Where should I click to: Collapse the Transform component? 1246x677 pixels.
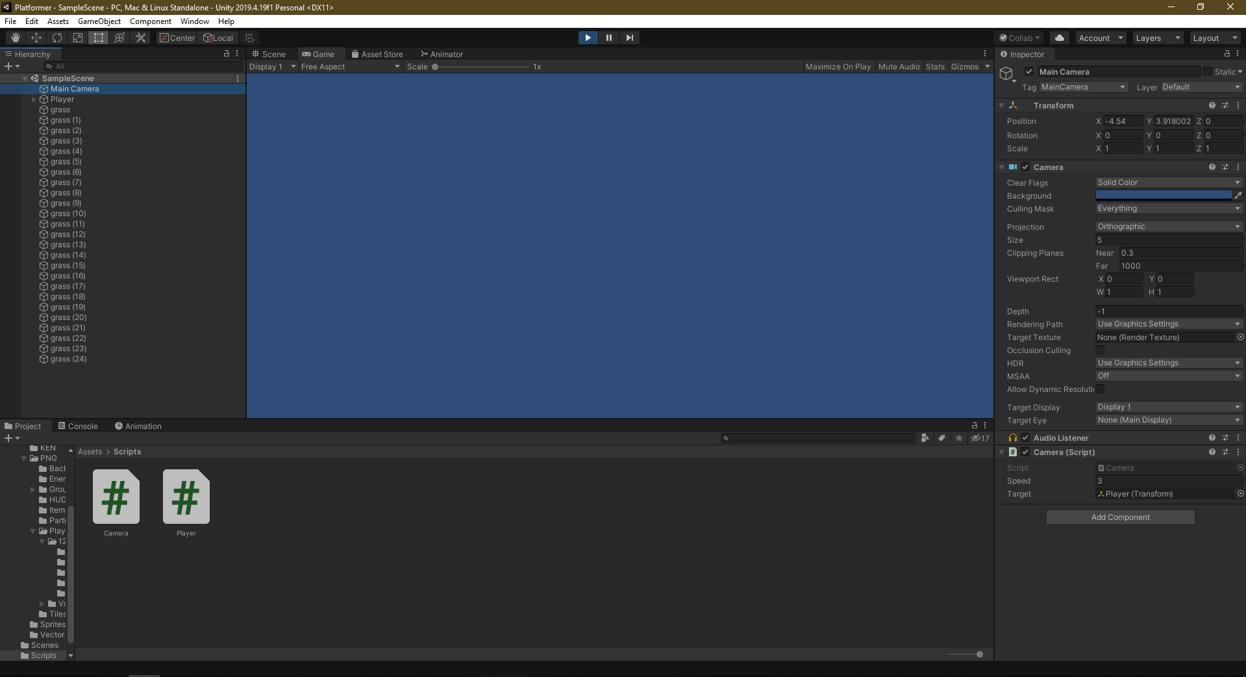(x=1001, y=105)
